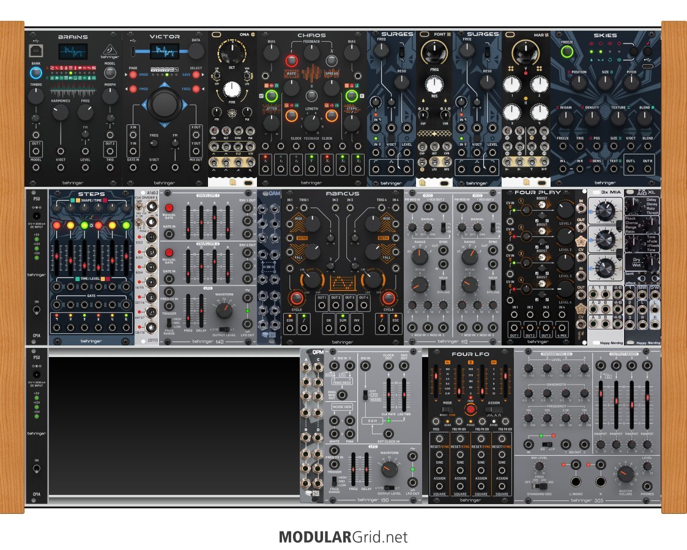
Task: Click the LFO OUT jack on the 150
Action: pyautogui.click(x=412, y=482)
